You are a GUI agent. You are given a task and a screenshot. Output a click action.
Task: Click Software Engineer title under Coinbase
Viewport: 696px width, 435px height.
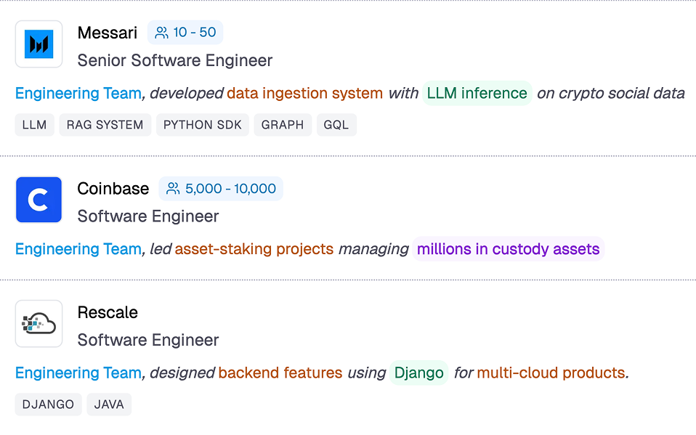coord(148,216)
